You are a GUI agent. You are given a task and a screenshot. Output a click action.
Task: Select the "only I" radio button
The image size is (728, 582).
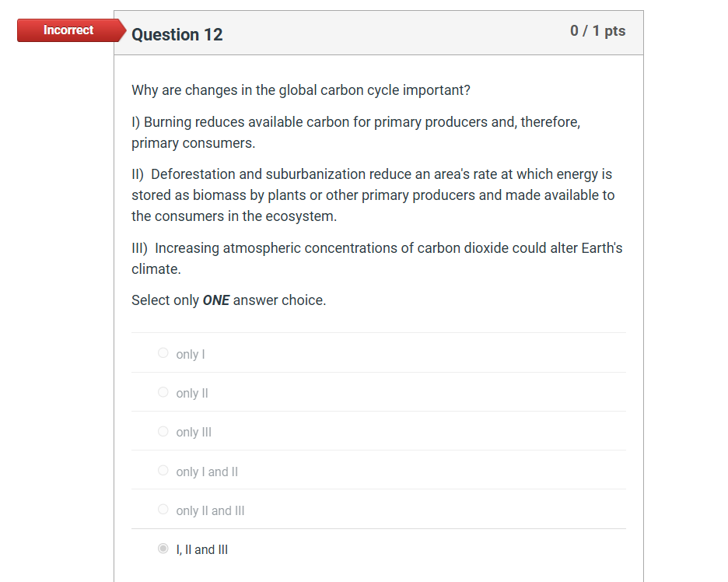pos(163,352)
